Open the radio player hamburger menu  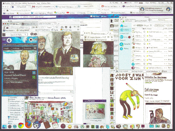pyautogui.click(x=4, y=35)
